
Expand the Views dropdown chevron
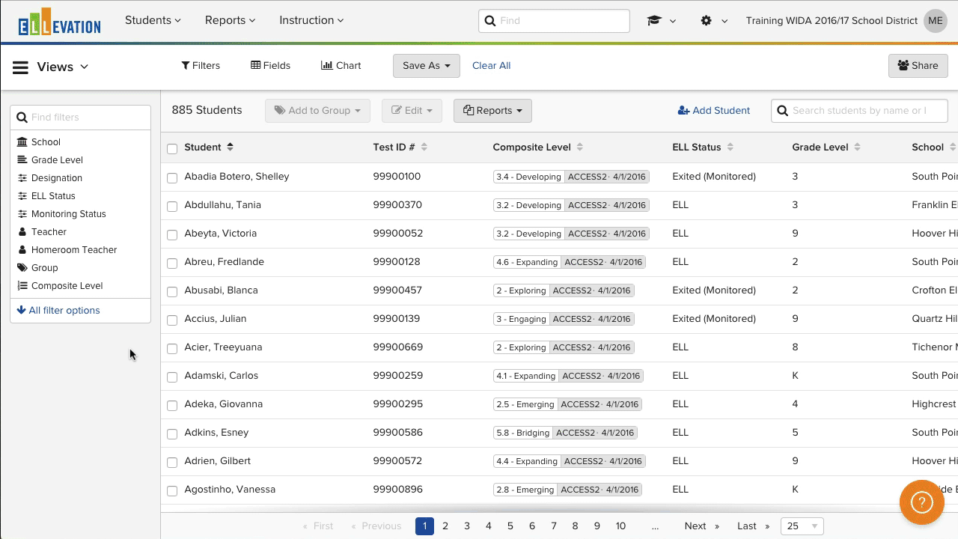pos(84,67)
